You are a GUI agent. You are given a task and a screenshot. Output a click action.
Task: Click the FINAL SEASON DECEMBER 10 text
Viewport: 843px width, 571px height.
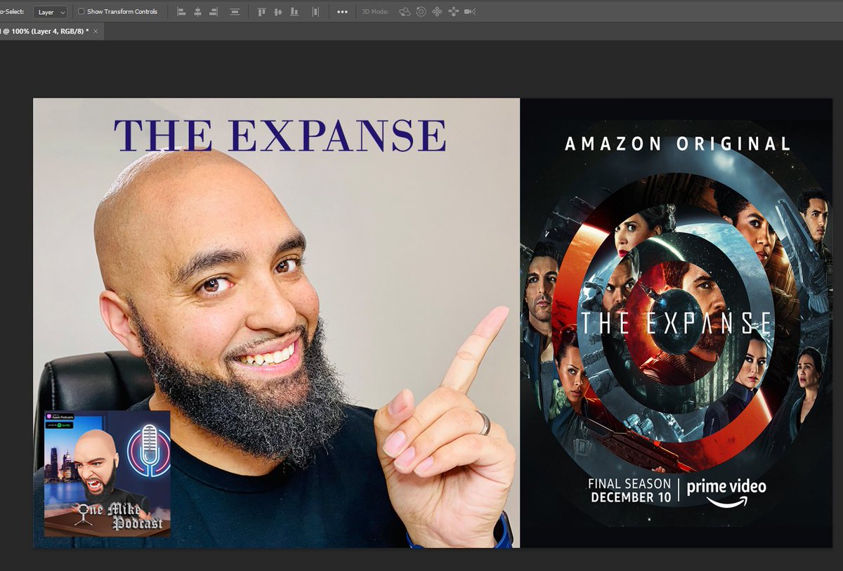point(631,491)
